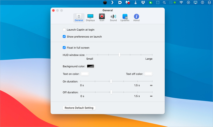Image resolution: width=213 pixels, height=127 pixels.
Task: Uncheck Show preferences on launch
Action: [64, 37]
